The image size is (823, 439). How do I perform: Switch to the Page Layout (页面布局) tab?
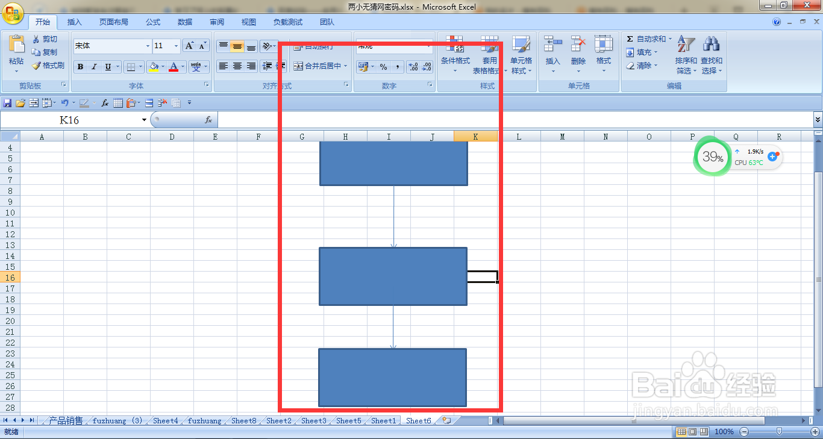click(x=114, y=22)
